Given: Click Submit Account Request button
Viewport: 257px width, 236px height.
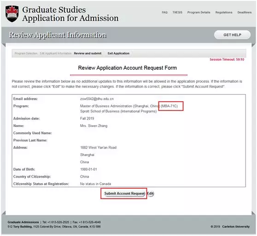Looking at the screenshot, I should pos(124,194).
